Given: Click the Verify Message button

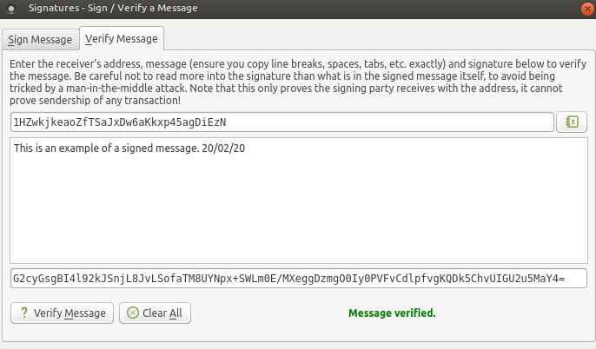Looking at the screenshot, I should click(x=62, y=313).
